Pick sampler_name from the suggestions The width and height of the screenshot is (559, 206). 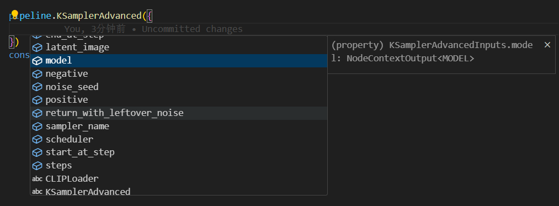click(x=179, y=126)
